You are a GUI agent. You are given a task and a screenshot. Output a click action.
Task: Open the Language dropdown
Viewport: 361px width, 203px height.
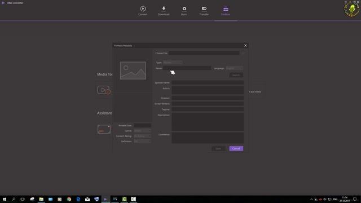235,68
